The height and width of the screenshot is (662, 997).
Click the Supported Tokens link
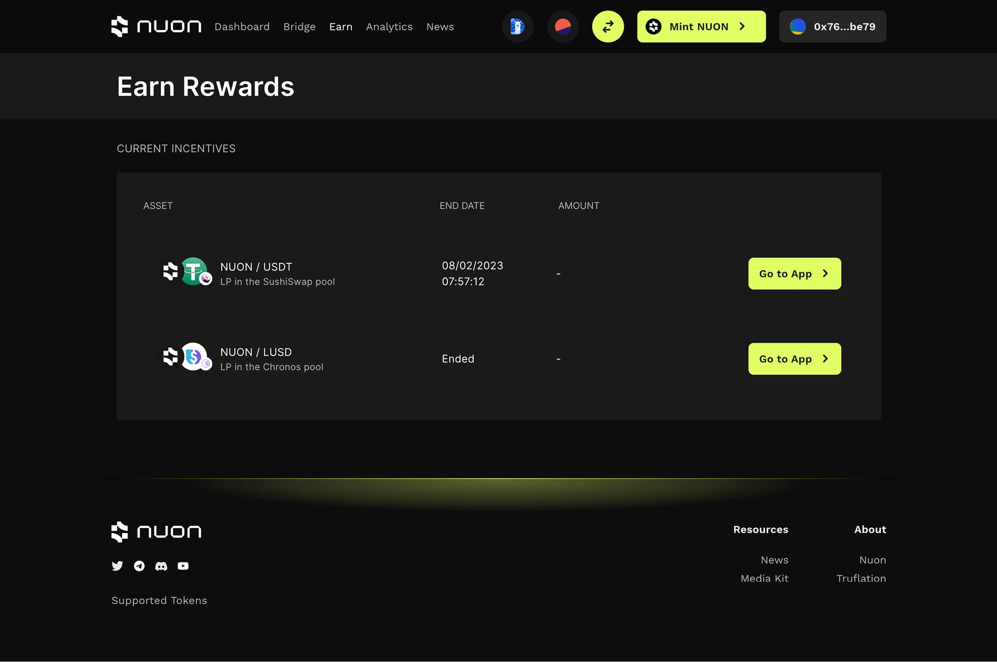point(159,601)
